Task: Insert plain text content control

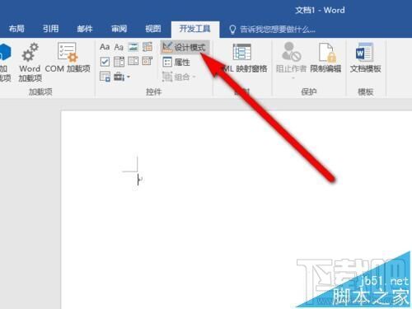Action: pyautogui.click(x=119, y=47)
